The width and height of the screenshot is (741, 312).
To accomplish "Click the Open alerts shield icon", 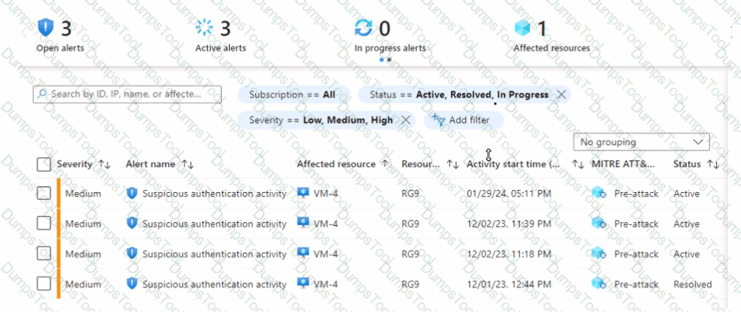I will 46,28.
